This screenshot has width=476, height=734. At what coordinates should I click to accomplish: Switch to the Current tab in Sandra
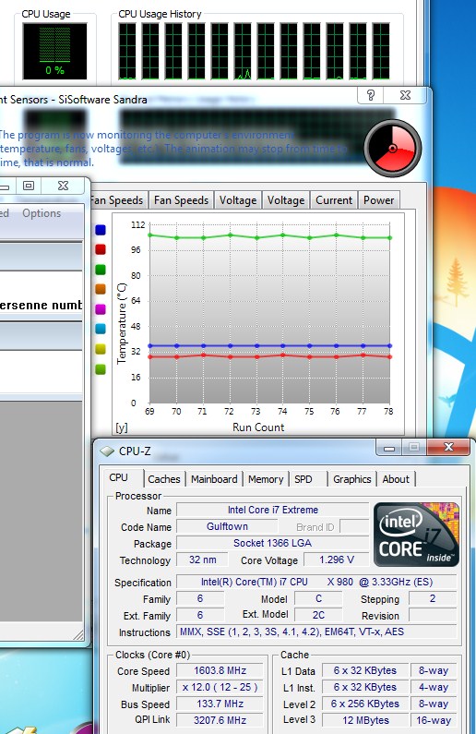(334, 200)
